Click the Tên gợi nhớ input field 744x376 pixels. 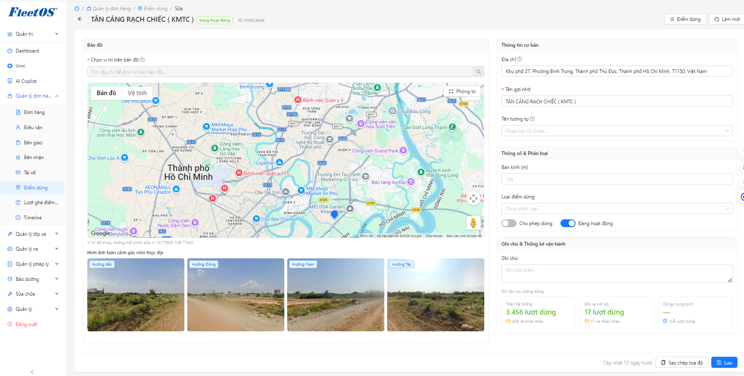click(x=617, y=101)
